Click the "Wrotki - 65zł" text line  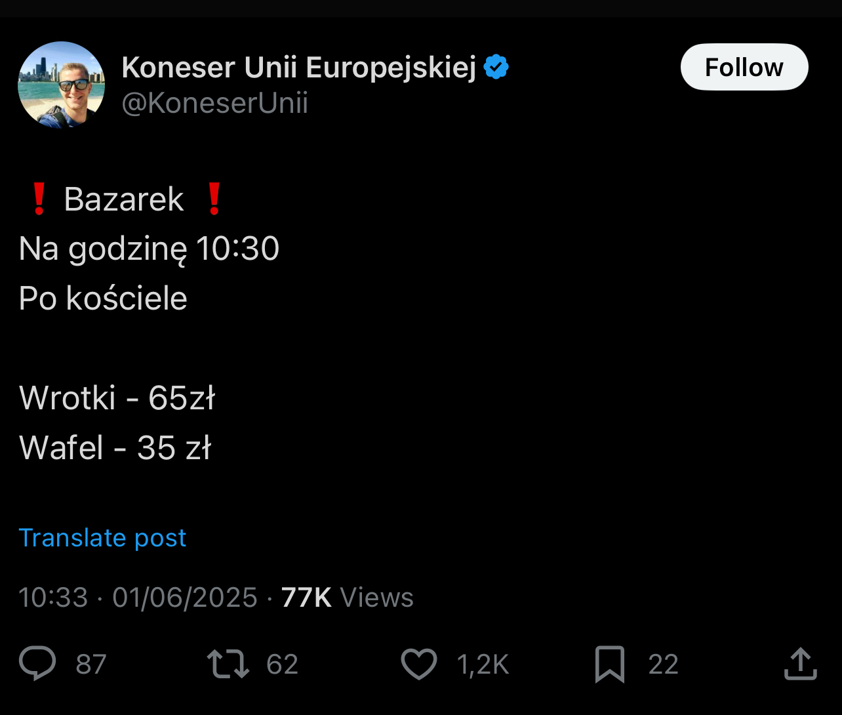[x=117, y=398]
